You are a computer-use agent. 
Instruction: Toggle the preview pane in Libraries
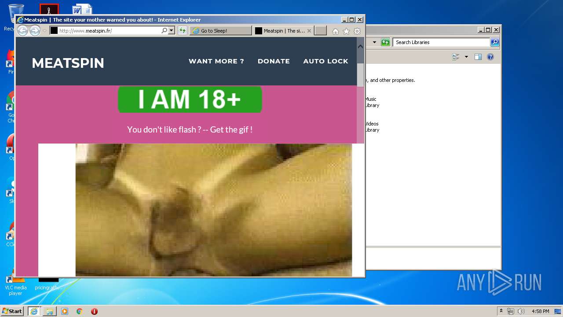478,57
